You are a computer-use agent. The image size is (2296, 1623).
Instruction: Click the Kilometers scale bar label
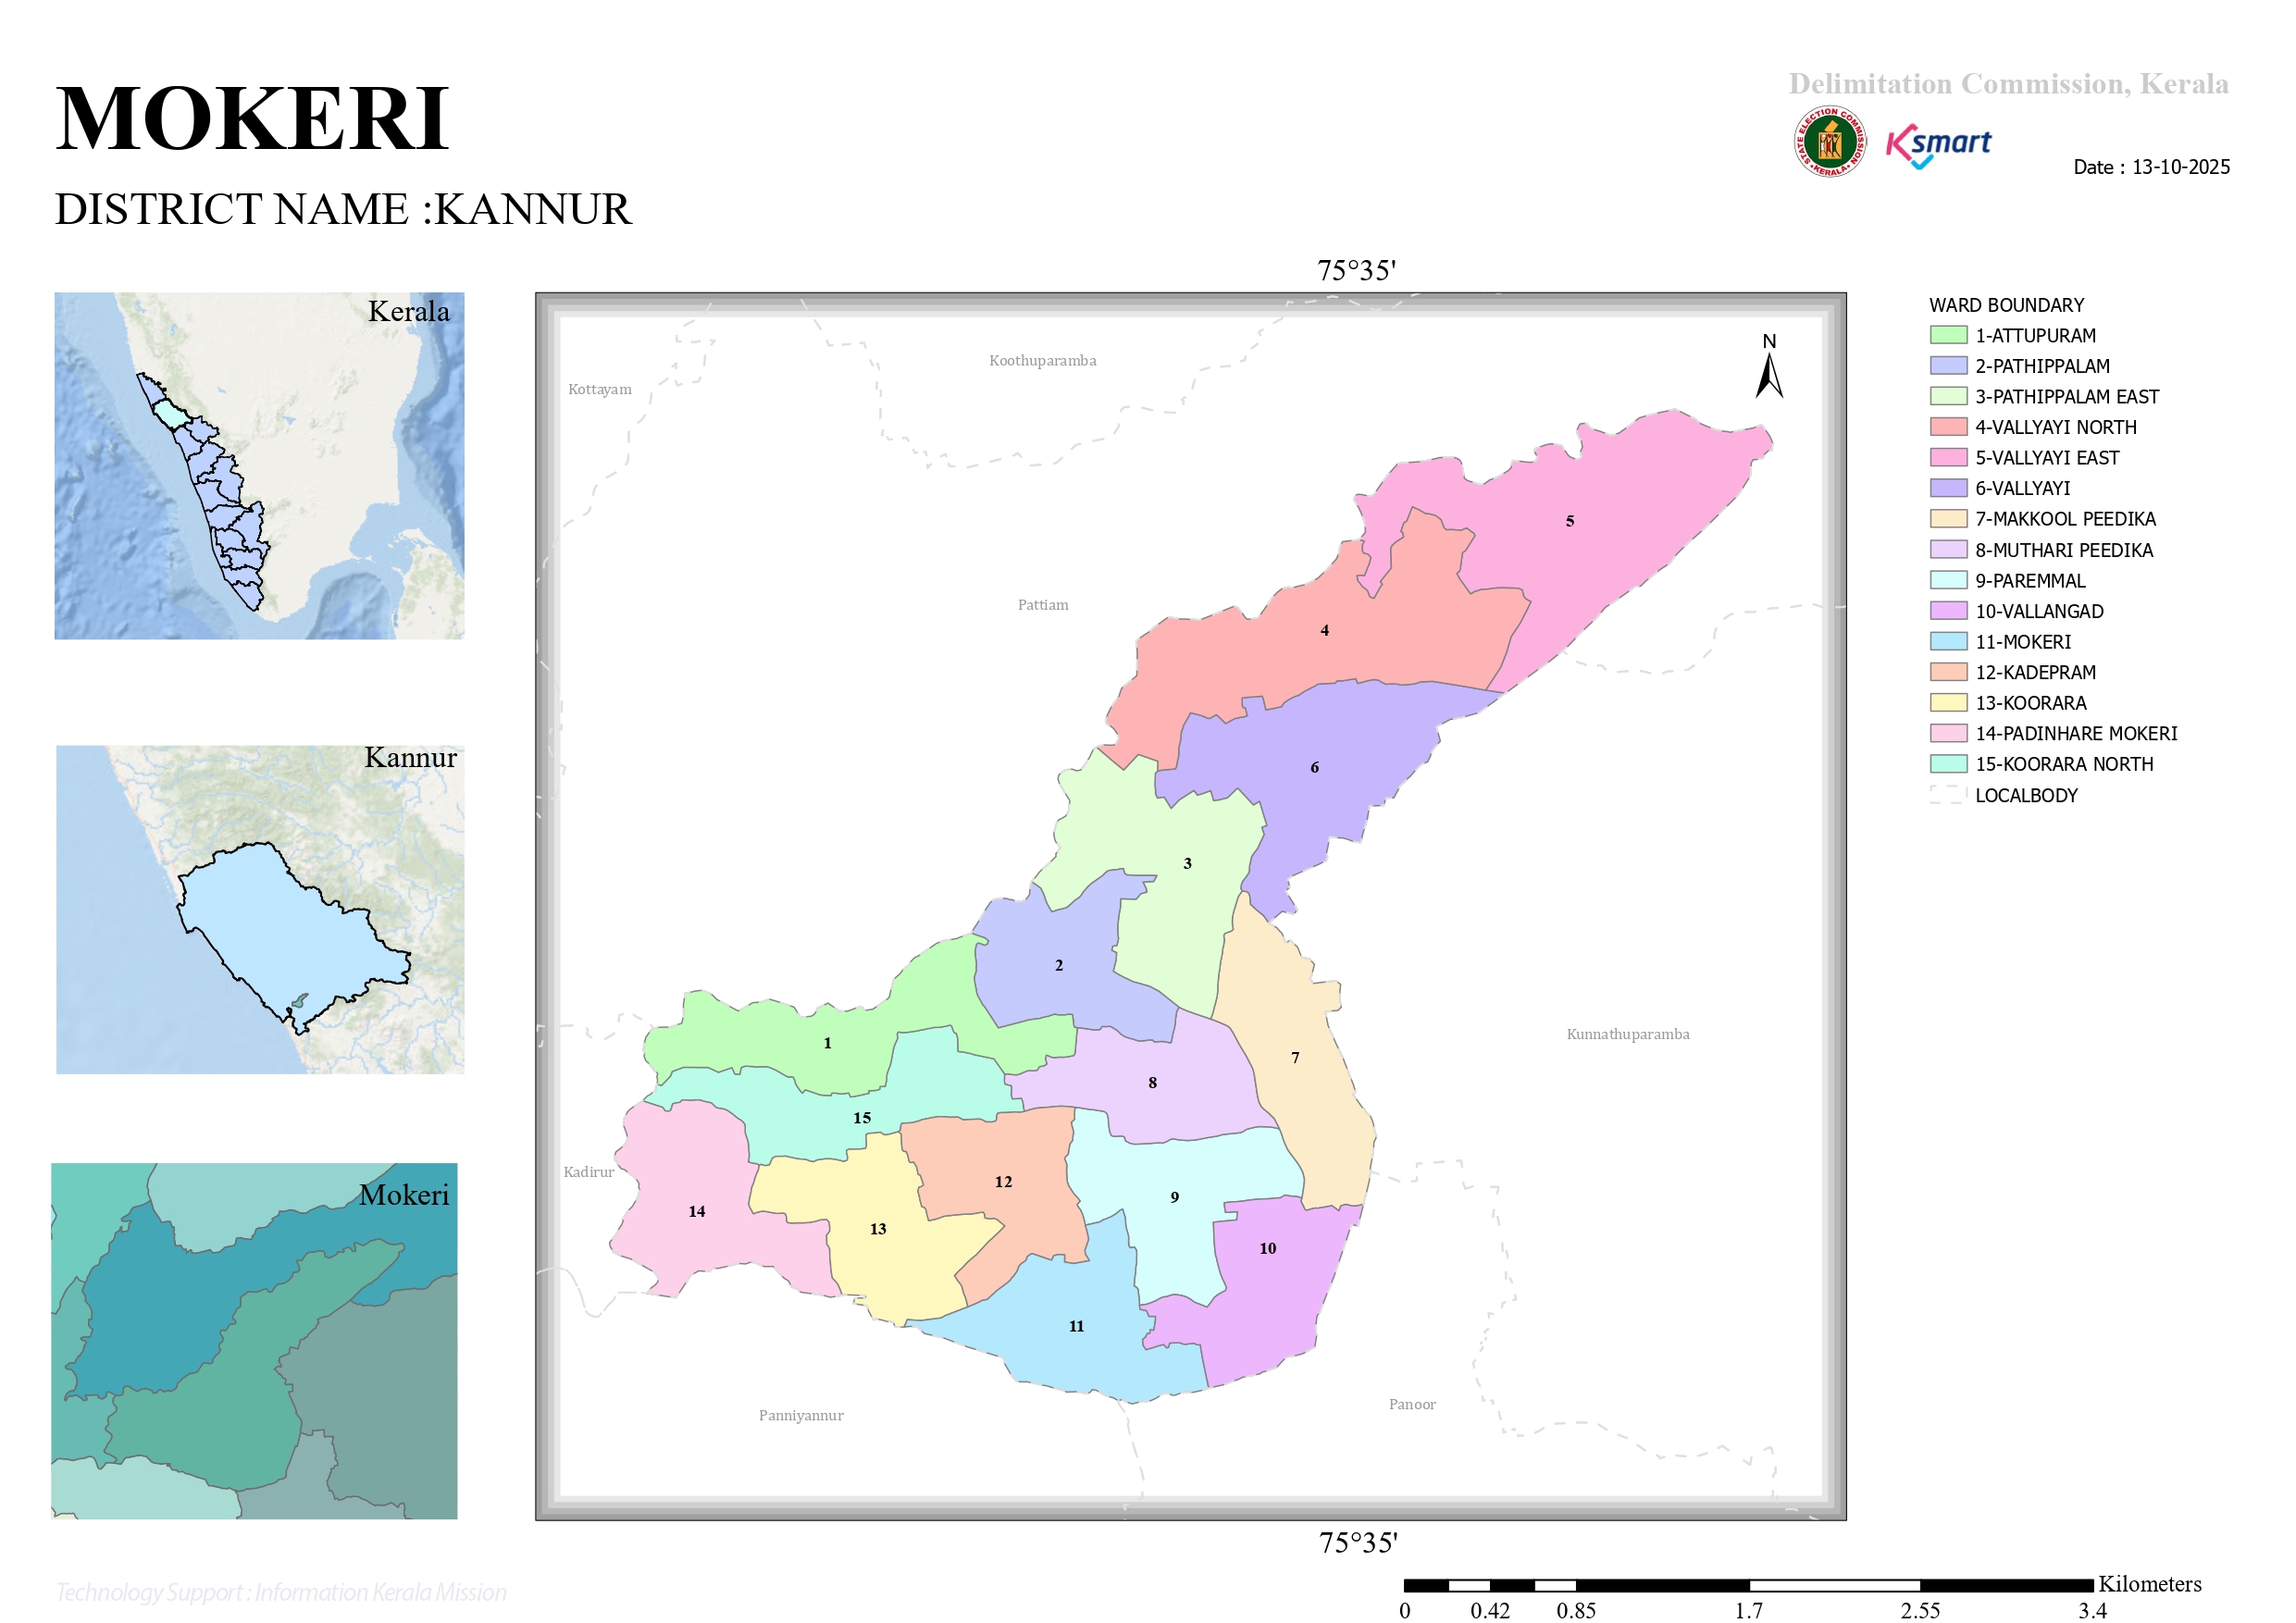2149,1583
